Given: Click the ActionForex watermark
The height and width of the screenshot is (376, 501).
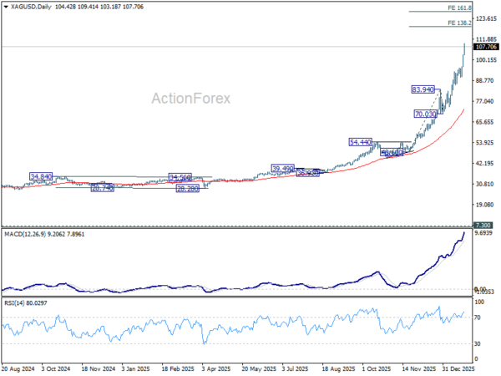Looking at the screenshot, I should pos(190,98).
